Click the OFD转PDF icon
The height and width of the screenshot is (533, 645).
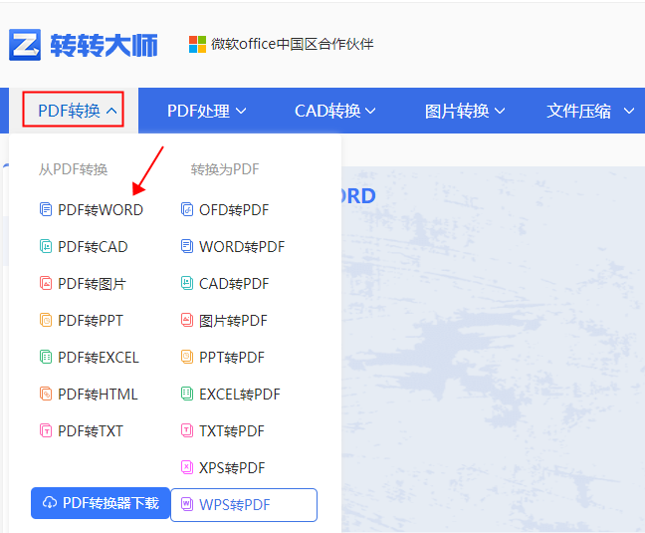(187, 209)
